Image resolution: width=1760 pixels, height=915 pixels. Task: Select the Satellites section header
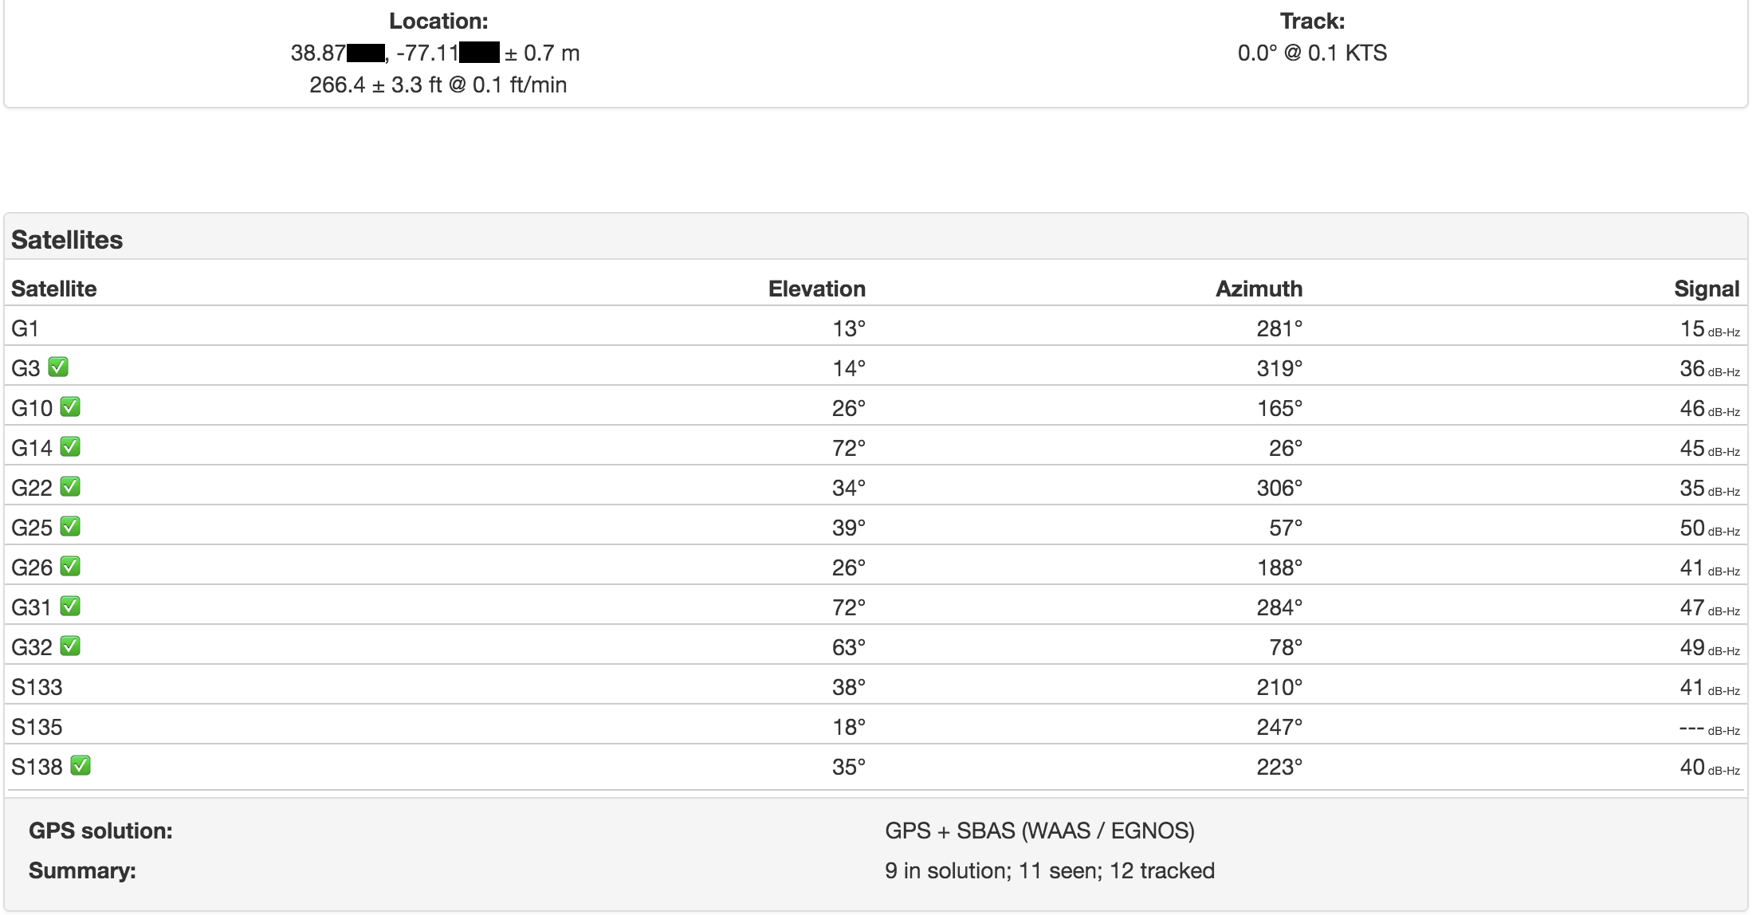click(66, 238)
